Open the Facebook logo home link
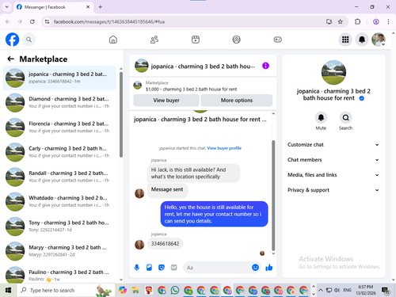This screenshot has width=396, height=297. pyautogui.click(x=12, y=40)
